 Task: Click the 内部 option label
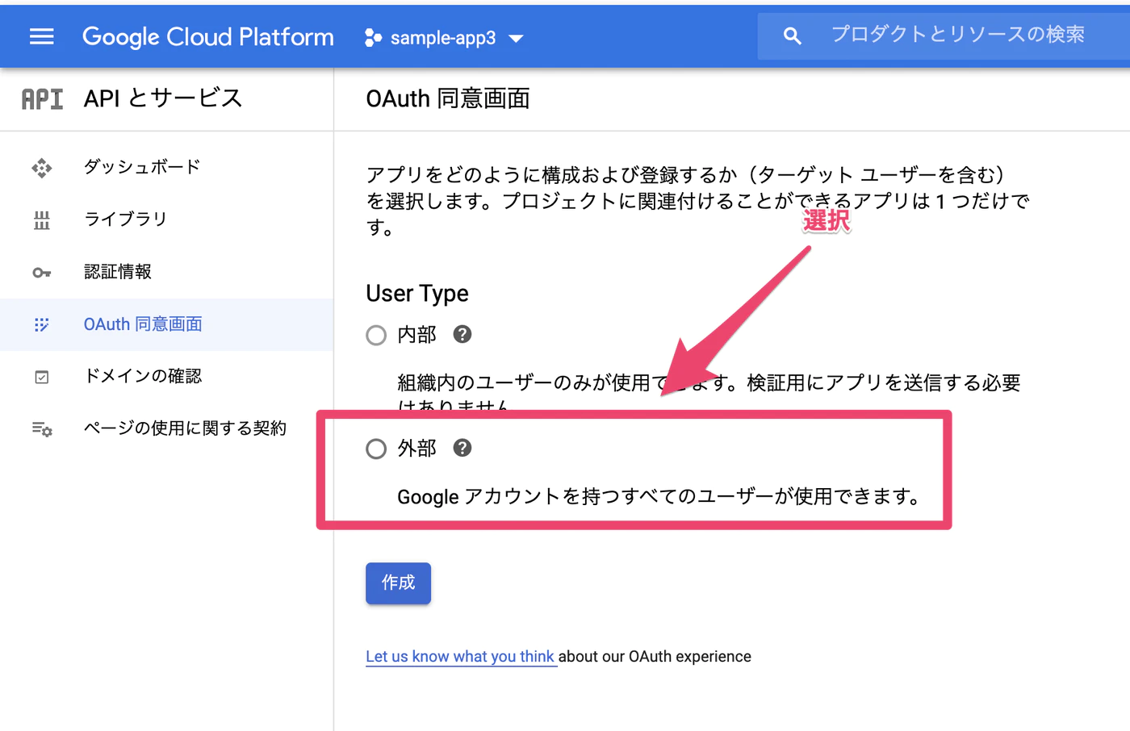coord(416,334)
